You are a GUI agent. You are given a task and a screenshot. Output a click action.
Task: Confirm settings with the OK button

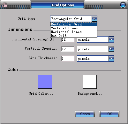point(109,114)
